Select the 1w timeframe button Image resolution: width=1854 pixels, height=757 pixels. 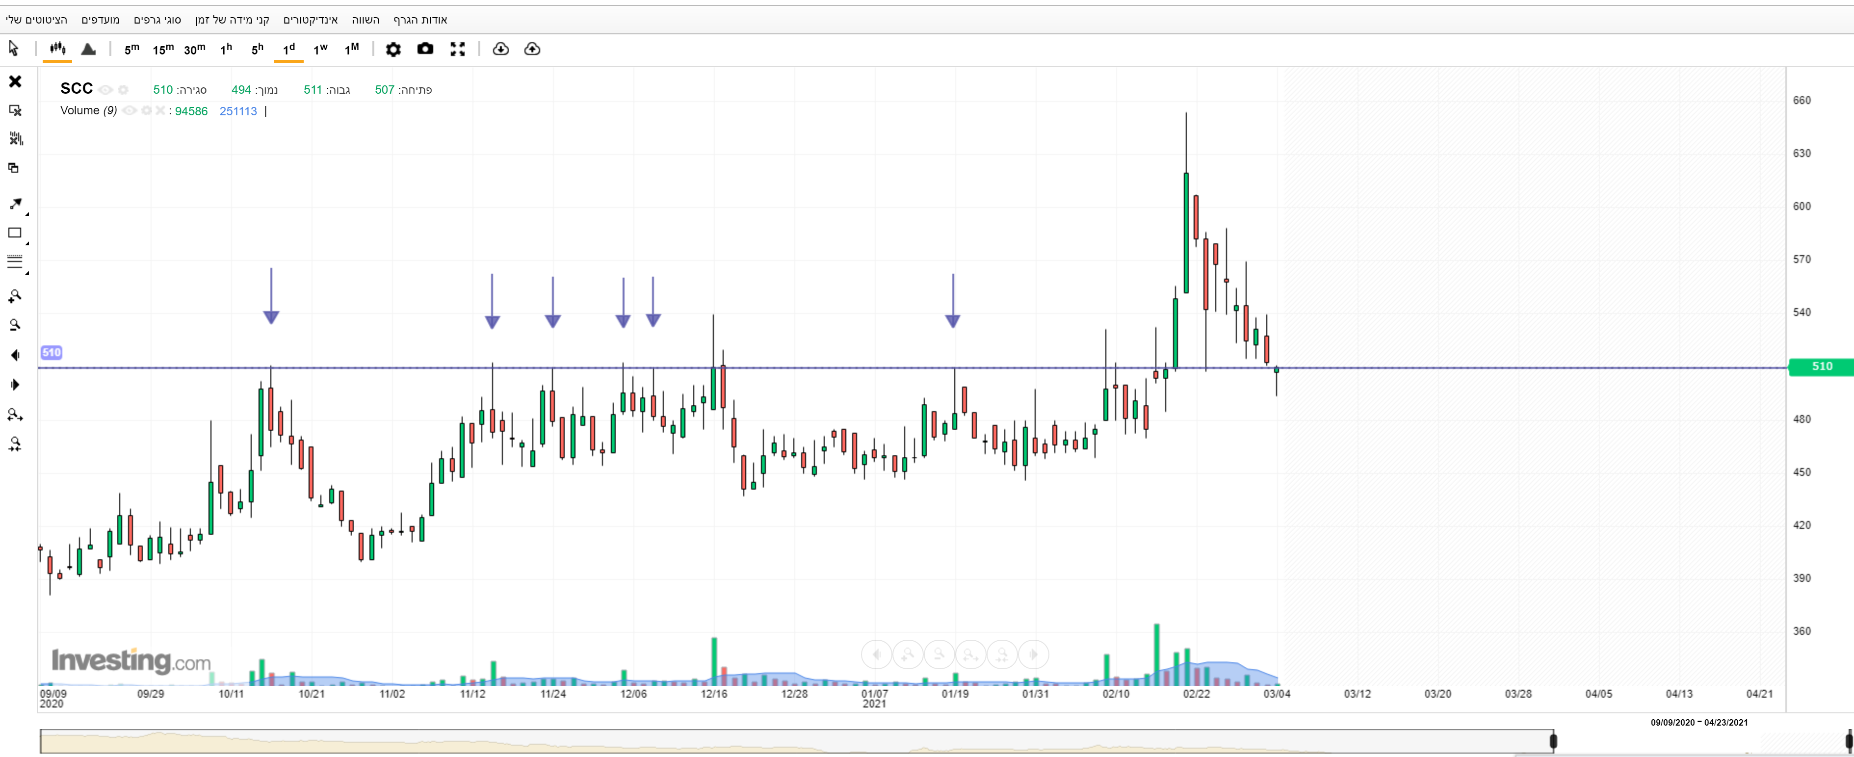[320, 49]
